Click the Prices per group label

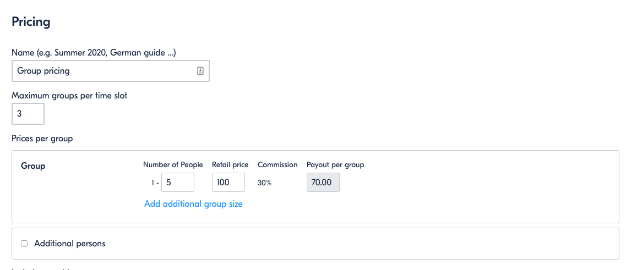[x=42, y=139]
